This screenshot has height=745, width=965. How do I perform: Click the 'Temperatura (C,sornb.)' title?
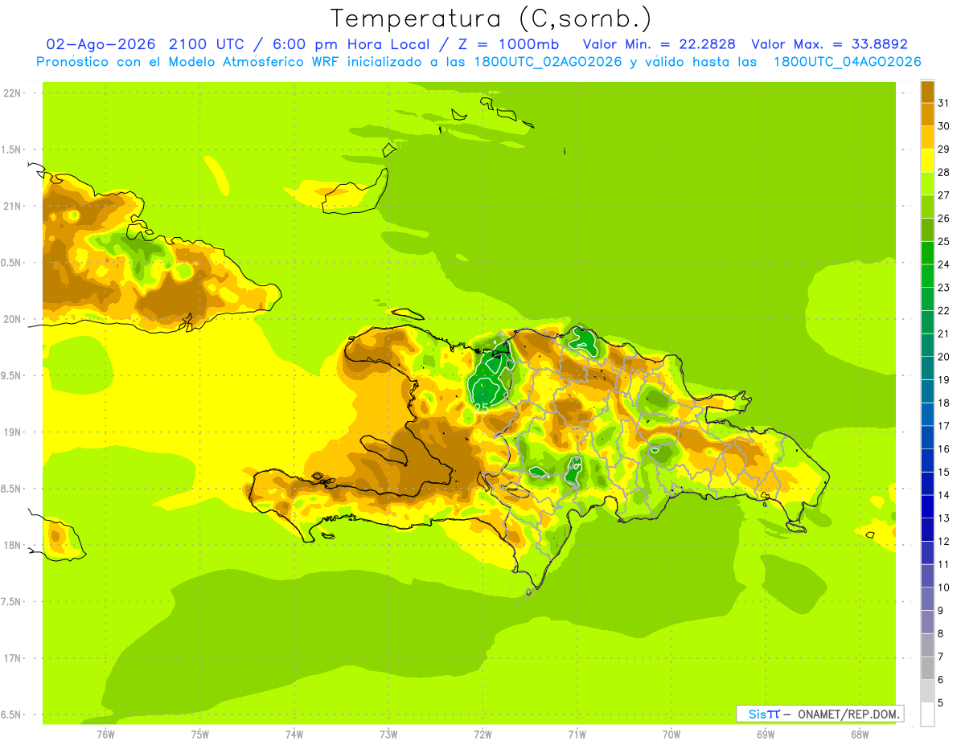pos(491,18)
